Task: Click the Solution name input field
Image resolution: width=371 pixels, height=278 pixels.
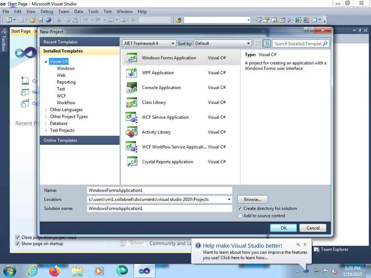Action: [159, 208]
